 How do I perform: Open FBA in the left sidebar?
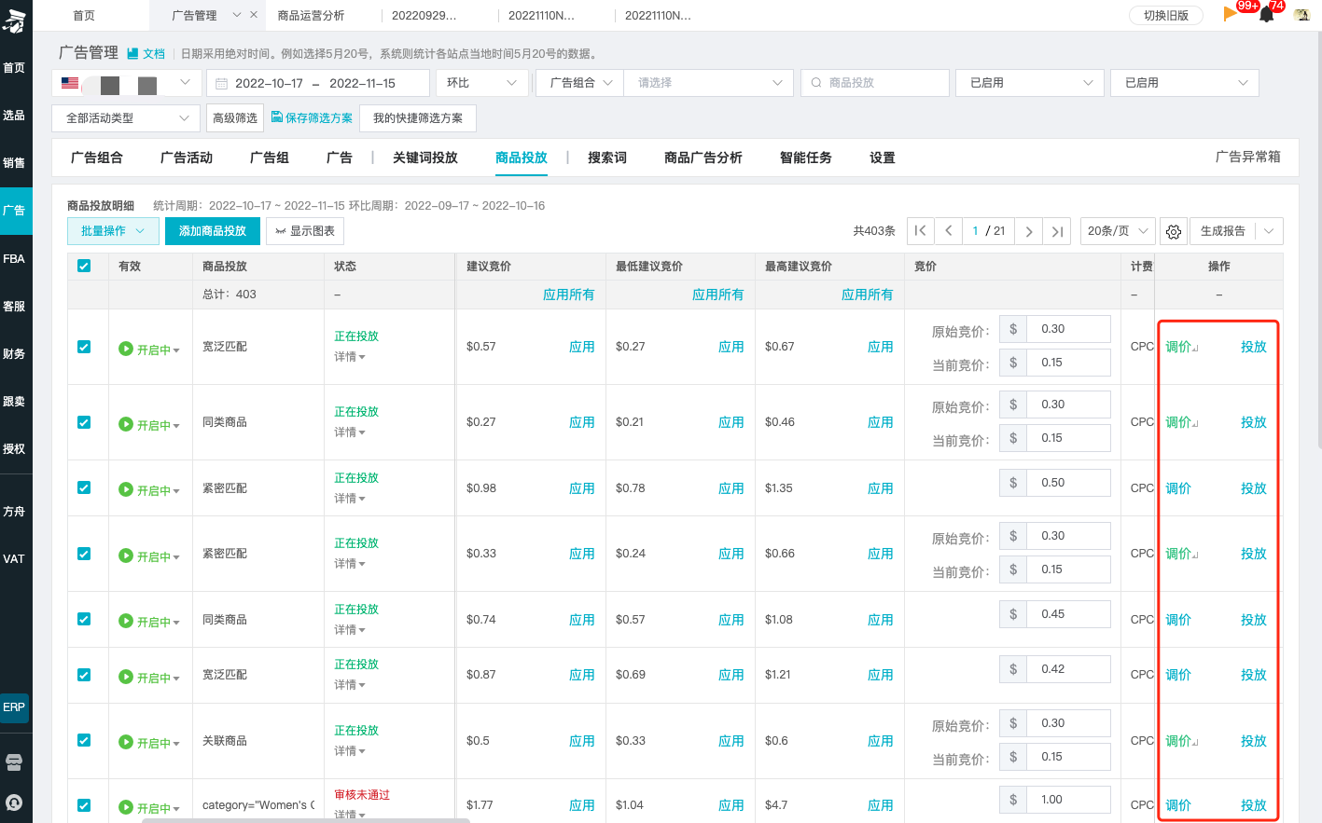pos(14,258)
